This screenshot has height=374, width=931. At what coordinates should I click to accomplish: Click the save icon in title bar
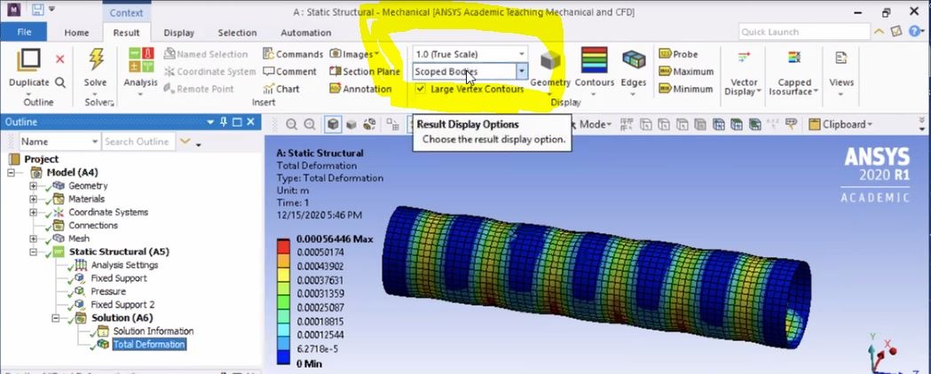pos(37,10)
